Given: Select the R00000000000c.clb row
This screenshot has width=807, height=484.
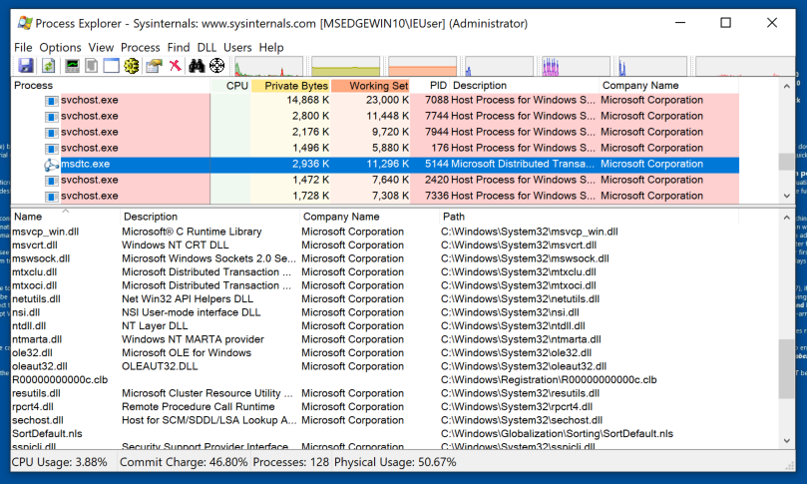Looking at the screenshot, I should [x=375, y=380].
